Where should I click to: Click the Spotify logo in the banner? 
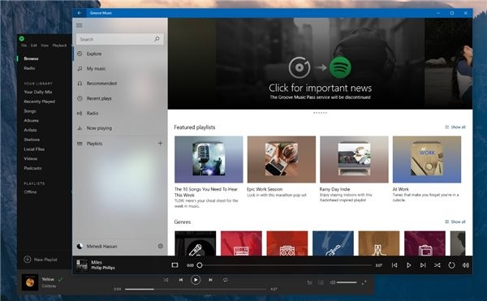340,67
